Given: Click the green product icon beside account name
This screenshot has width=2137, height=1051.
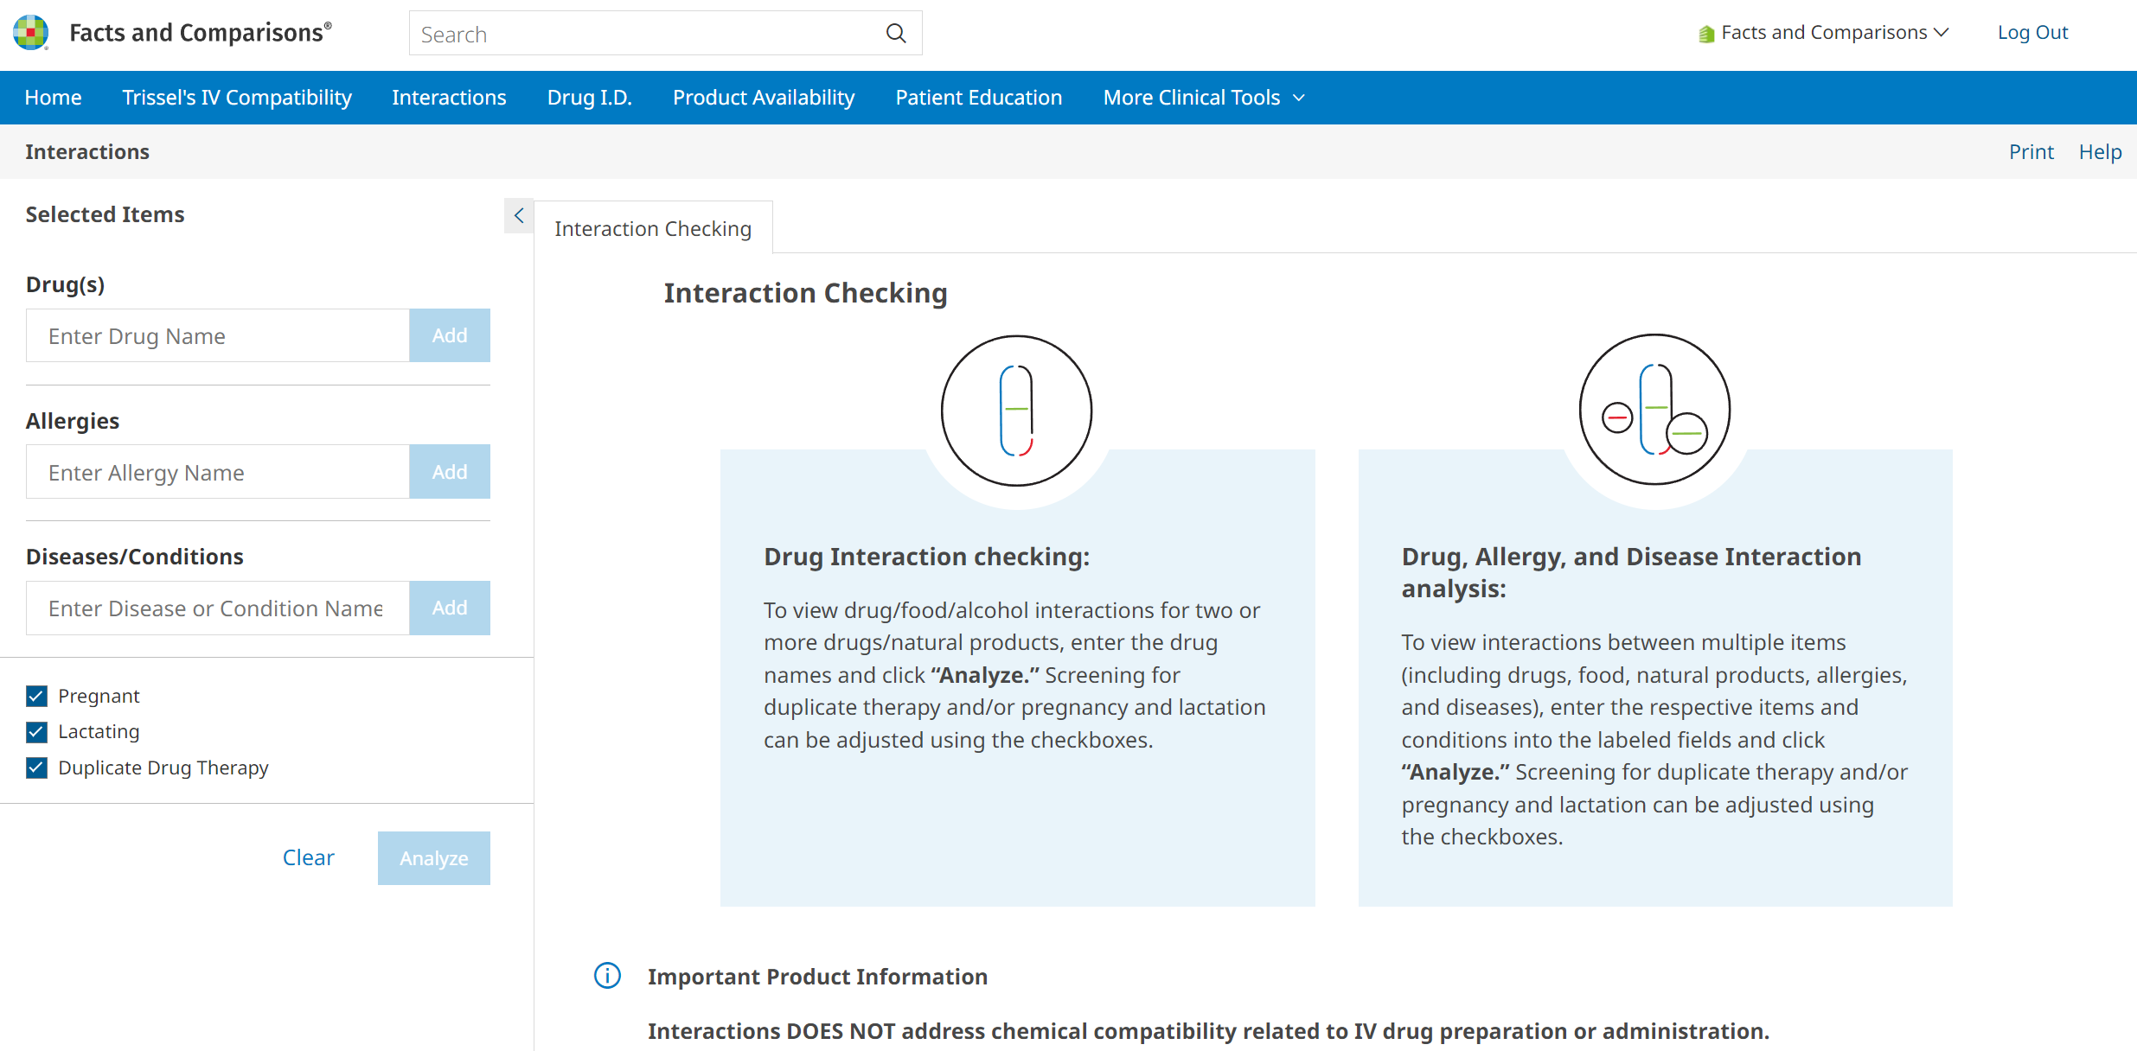Looking at the screenshot, I should click(x=1705, y=34).
